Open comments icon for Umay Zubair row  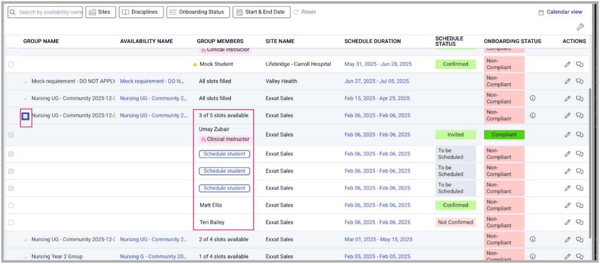tap(579, 135)
